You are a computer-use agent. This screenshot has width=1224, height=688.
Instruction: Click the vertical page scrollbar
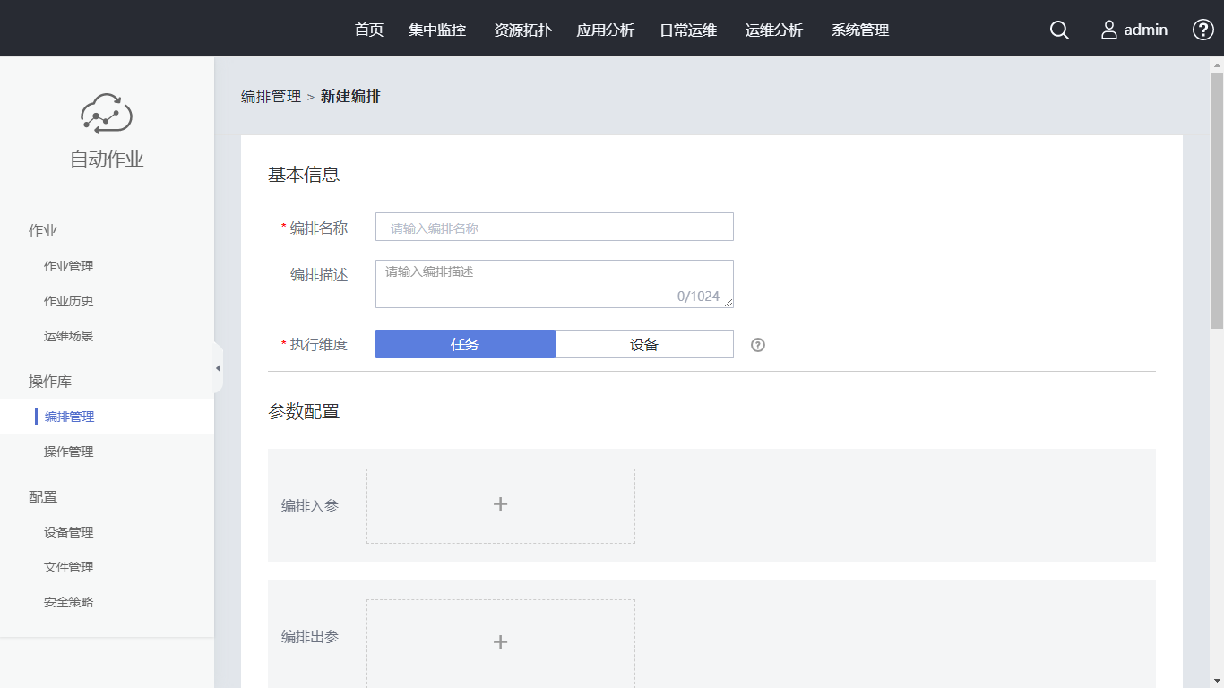click(x=1217, y=199)
